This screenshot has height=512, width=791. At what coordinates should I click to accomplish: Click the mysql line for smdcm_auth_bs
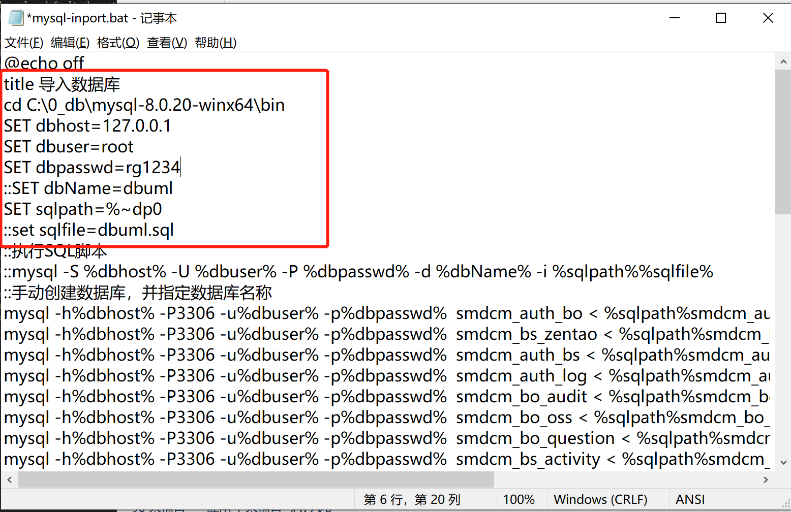(387, 355)
